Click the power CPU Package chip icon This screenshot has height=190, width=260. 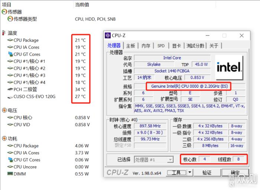pyautogui.click(x=10, y=146)
